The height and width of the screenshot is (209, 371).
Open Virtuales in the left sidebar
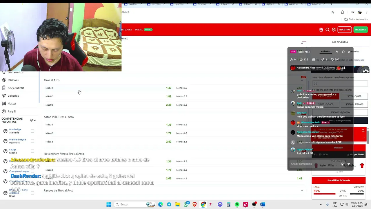pyautogui.click(x=13, y=96)
